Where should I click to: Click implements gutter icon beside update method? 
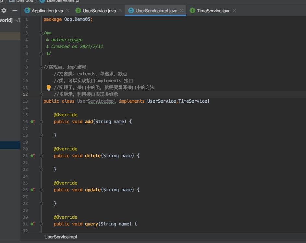(x=32, y=190)
